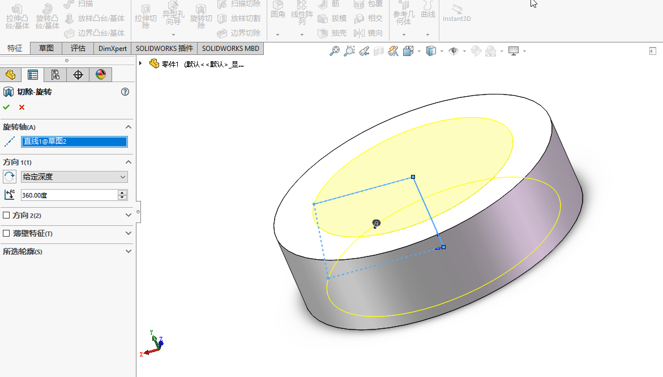Switch to the 评估 tab
This screenshot has width=663, height=377.
(x=78, y=49)
